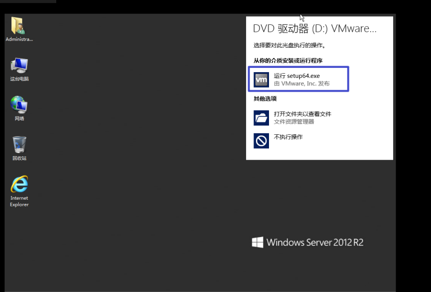Click the 从你的介质安装或运行程序 heading

click(288, 61)
